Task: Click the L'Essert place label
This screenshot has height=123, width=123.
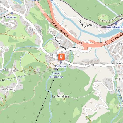Action: 88,65
